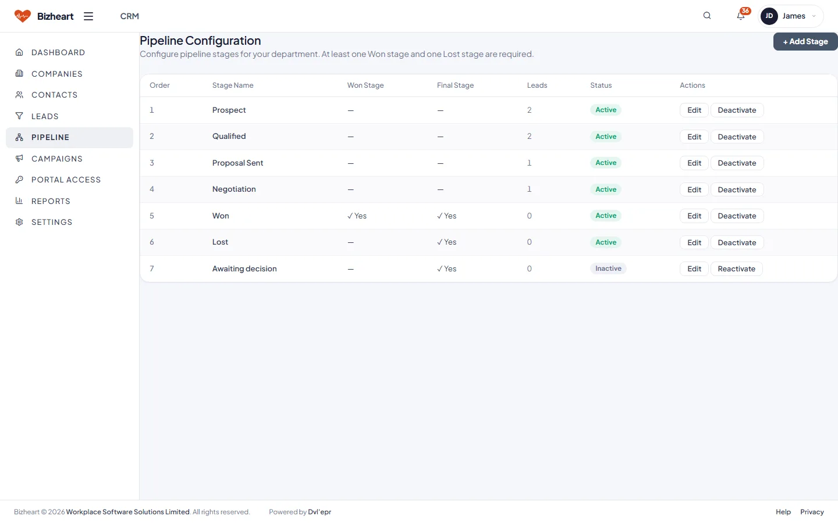Click the Campaigns megaphone icon
Screen dimensions: 838x523
point(19,159)
